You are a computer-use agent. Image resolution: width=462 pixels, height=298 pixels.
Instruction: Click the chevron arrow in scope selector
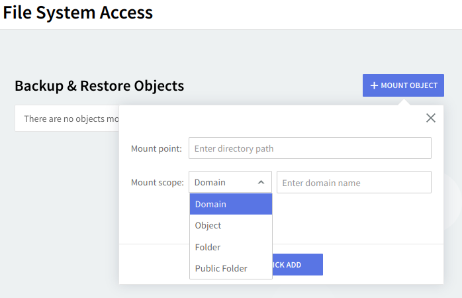point(261,182)
